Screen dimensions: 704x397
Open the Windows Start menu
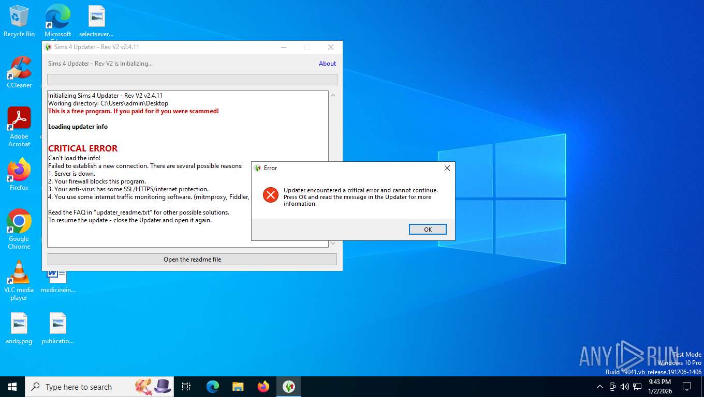tap(12, 387)
